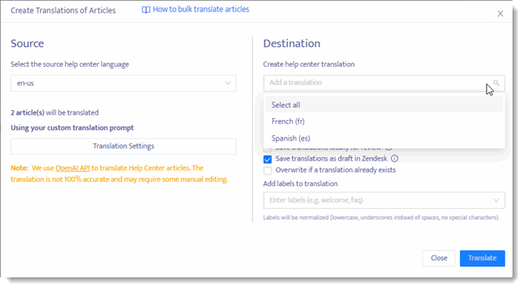The width and height of the screenshot is (518, 286).
Task: Click the Destination heading
Action: pyautogui.click(x=292, y=44)
